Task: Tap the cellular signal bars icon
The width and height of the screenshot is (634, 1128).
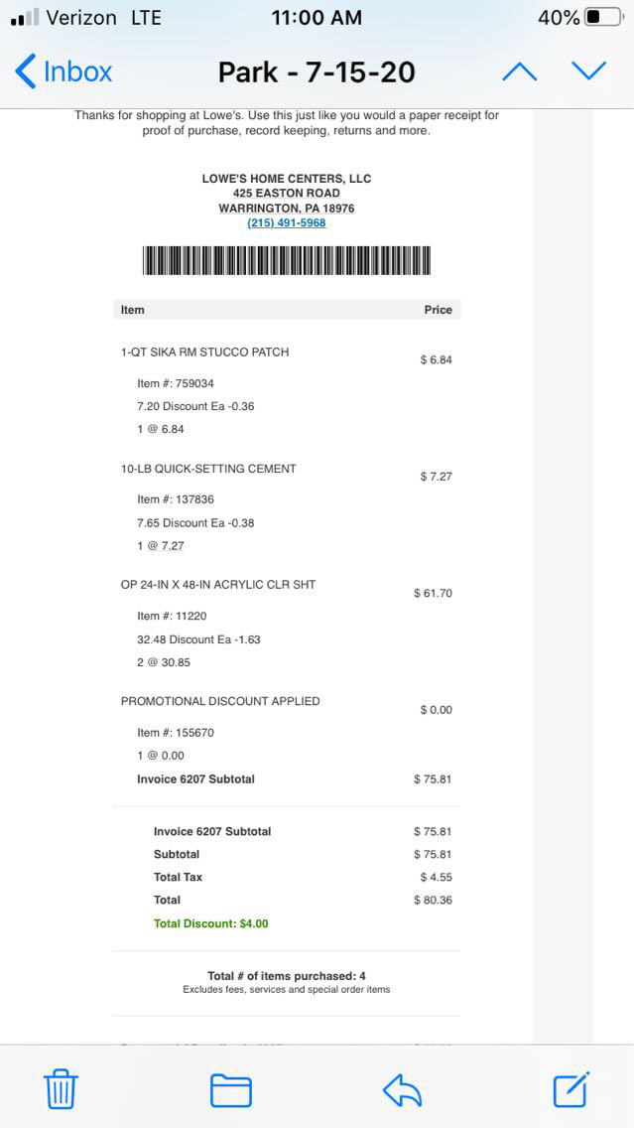Action: 24,18
